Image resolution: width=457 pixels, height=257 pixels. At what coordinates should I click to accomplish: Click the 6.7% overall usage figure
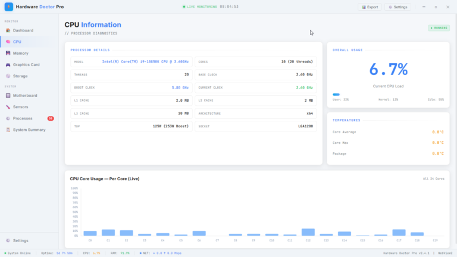coord(388,70)
